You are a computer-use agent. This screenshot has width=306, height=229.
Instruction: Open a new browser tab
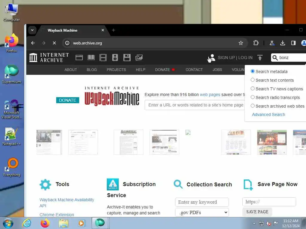114,30
